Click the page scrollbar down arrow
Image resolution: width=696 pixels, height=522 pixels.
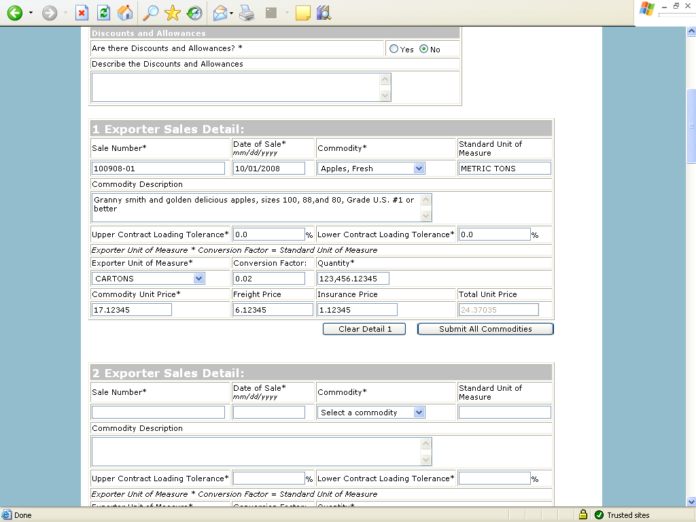click(x=691, y=502)
